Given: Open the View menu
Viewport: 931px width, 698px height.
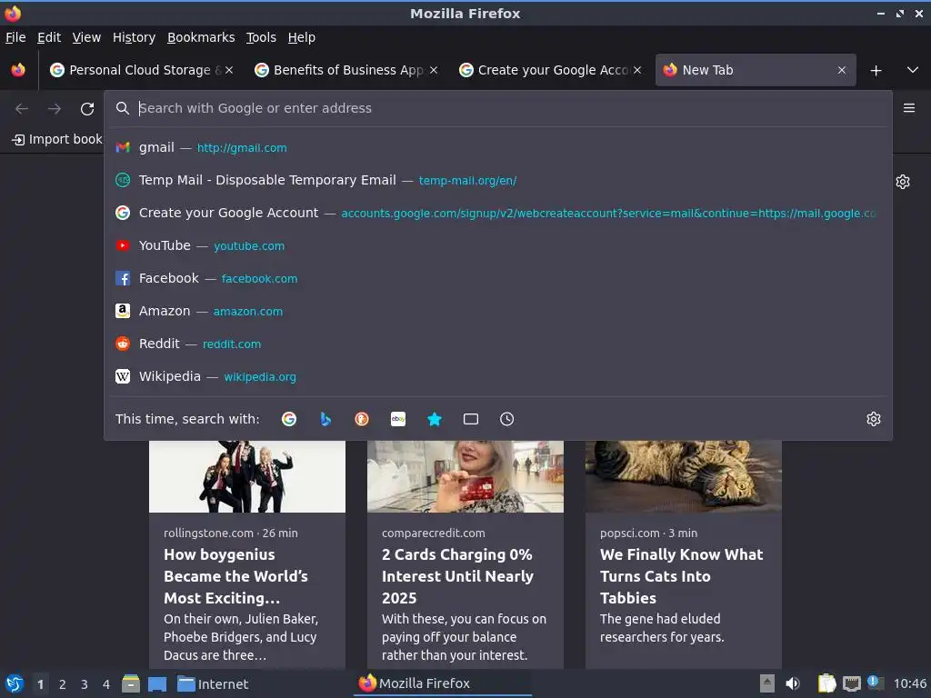Looking at the screenshot, I should [x=86, y=37].
